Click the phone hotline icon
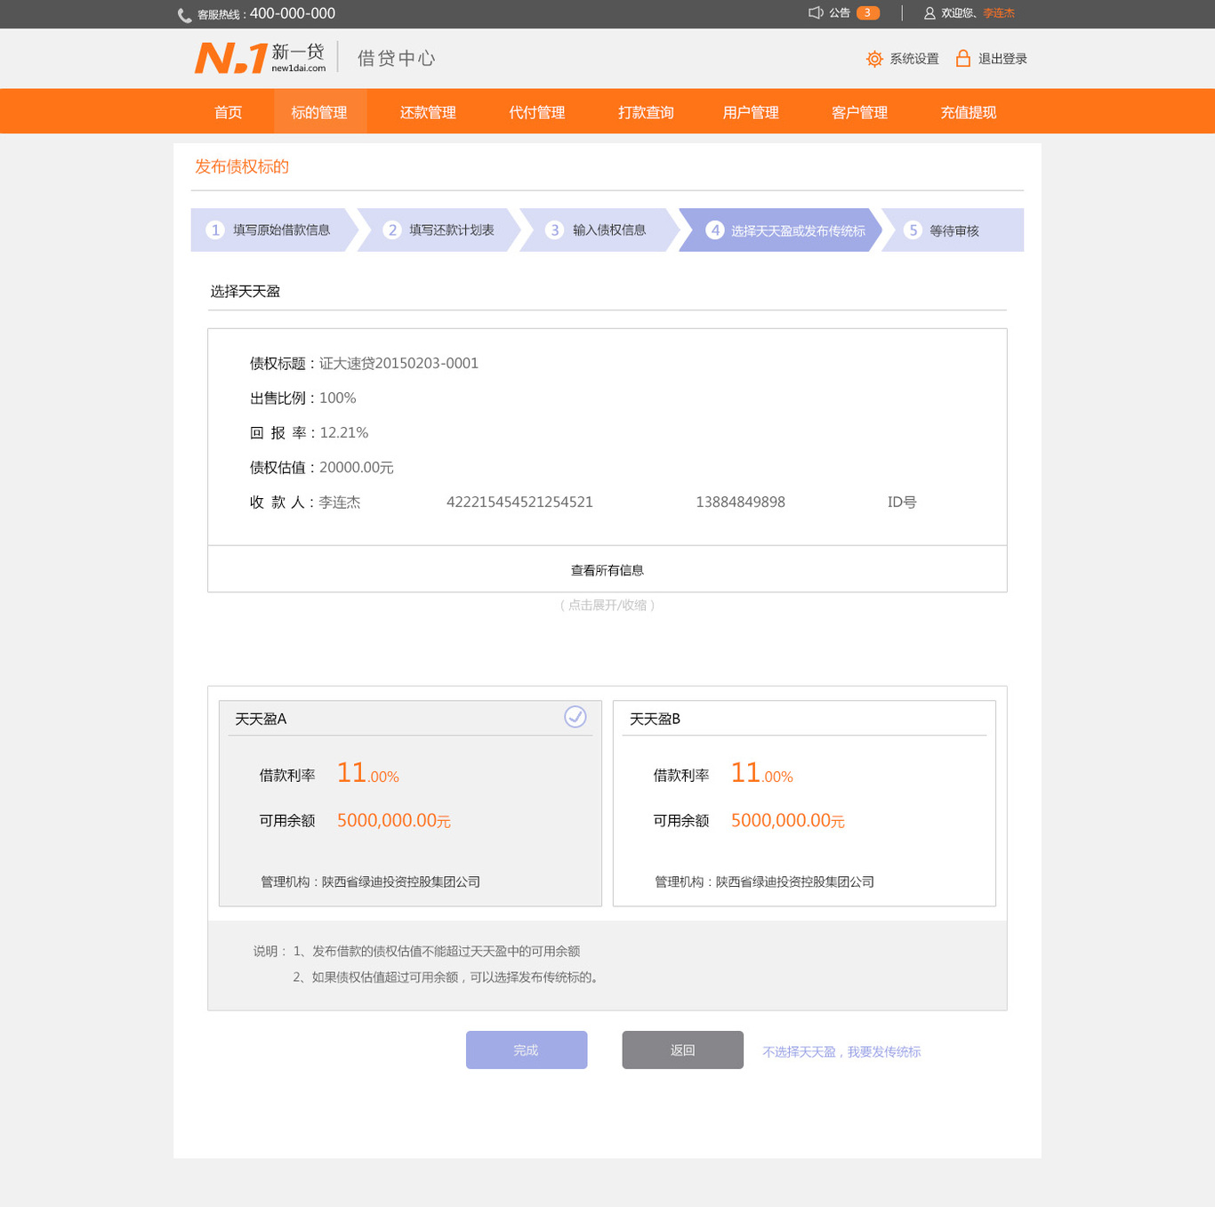The height and width of the screenshot is (1207, 1215). (185, 15)
